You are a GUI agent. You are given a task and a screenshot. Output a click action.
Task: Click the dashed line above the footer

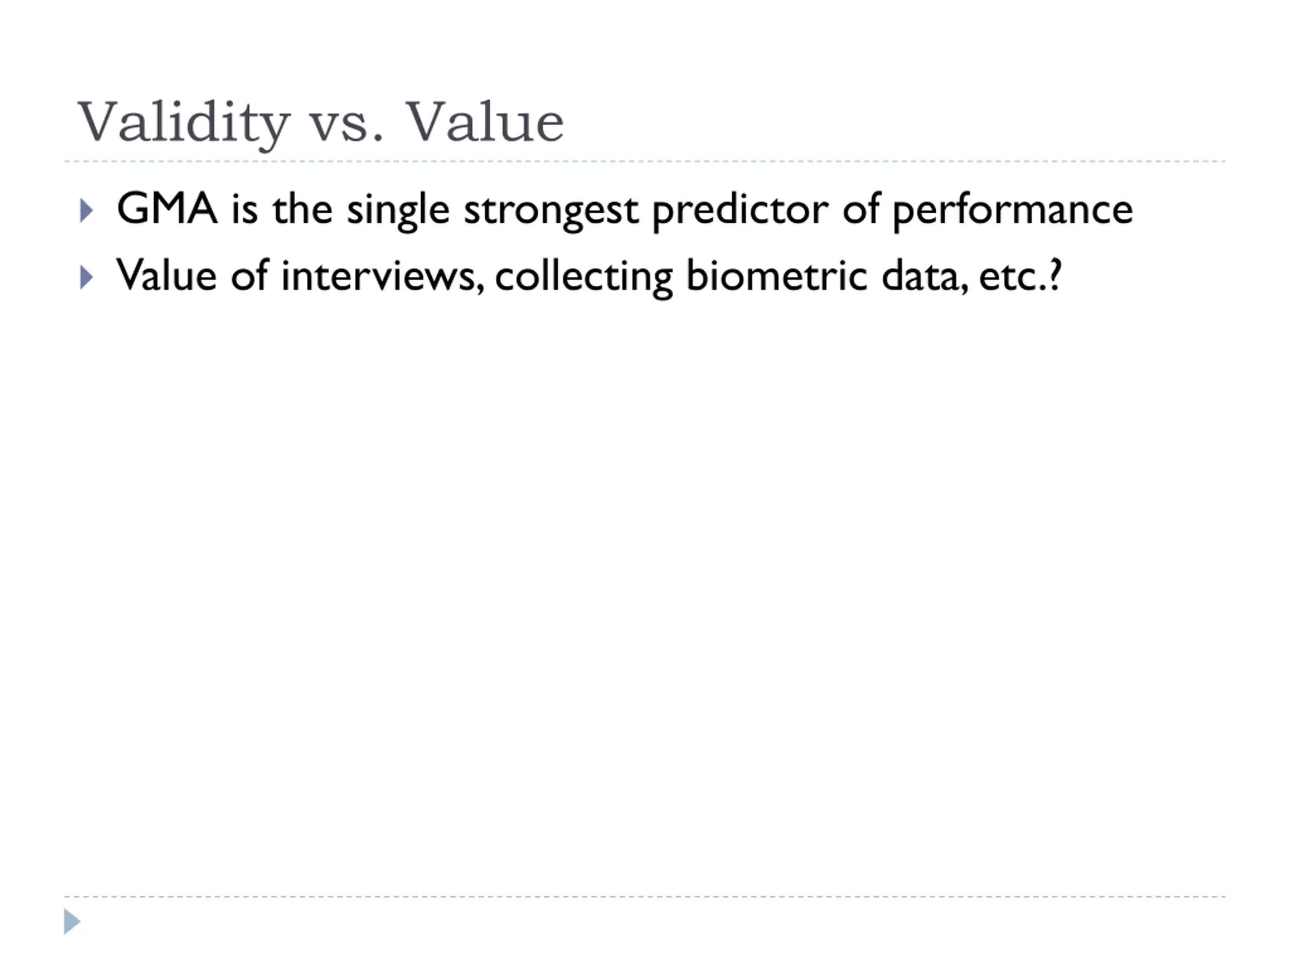[x=644, y=896]
